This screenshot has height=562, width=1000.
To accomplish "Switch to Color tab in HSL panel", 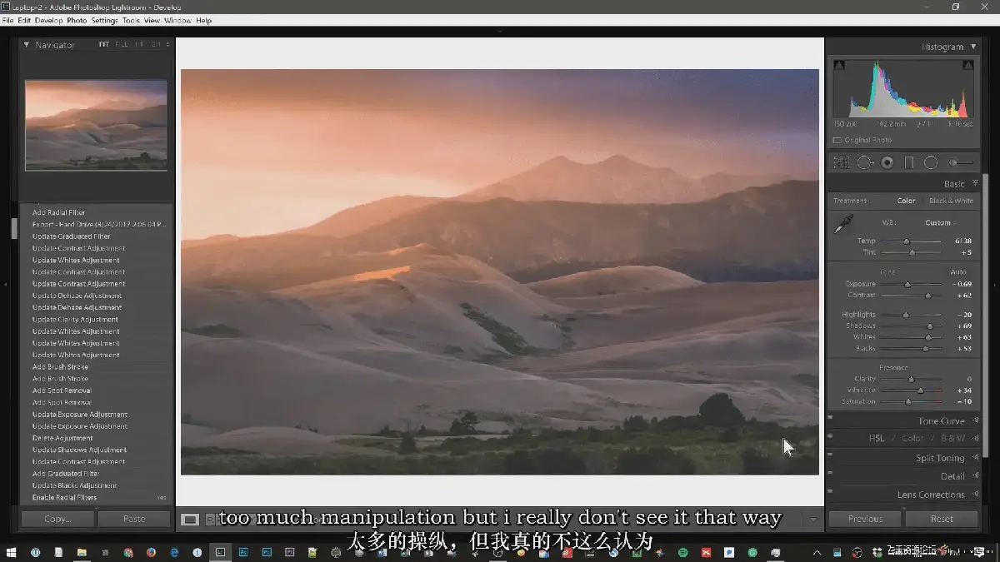I will coord(912,438).
